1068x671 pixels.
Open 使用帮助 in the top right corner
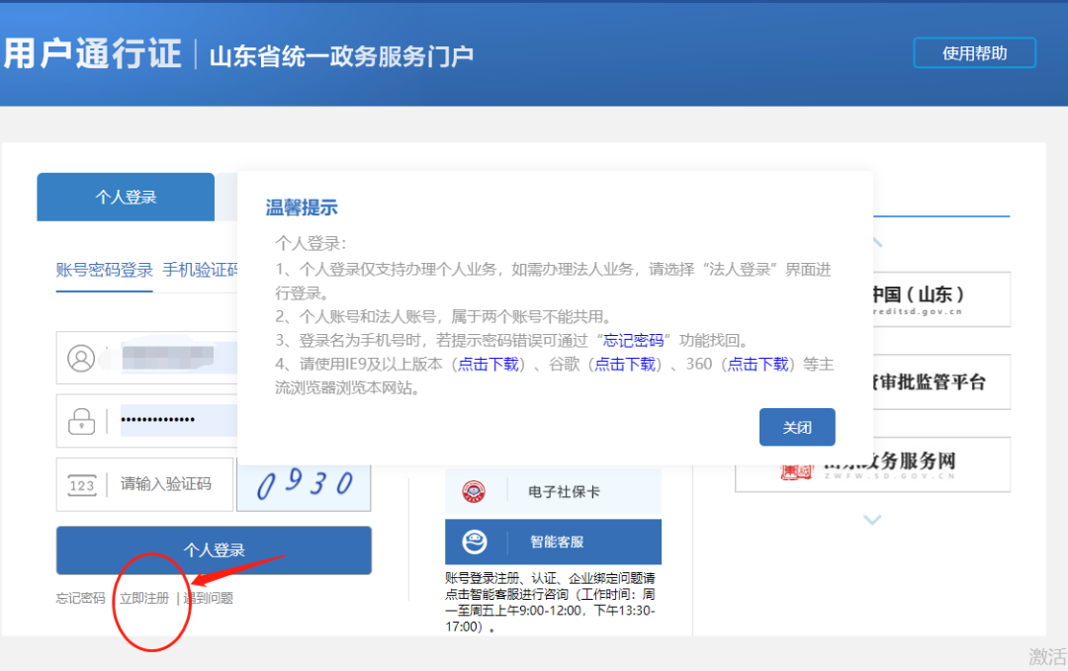click(974, 52)
